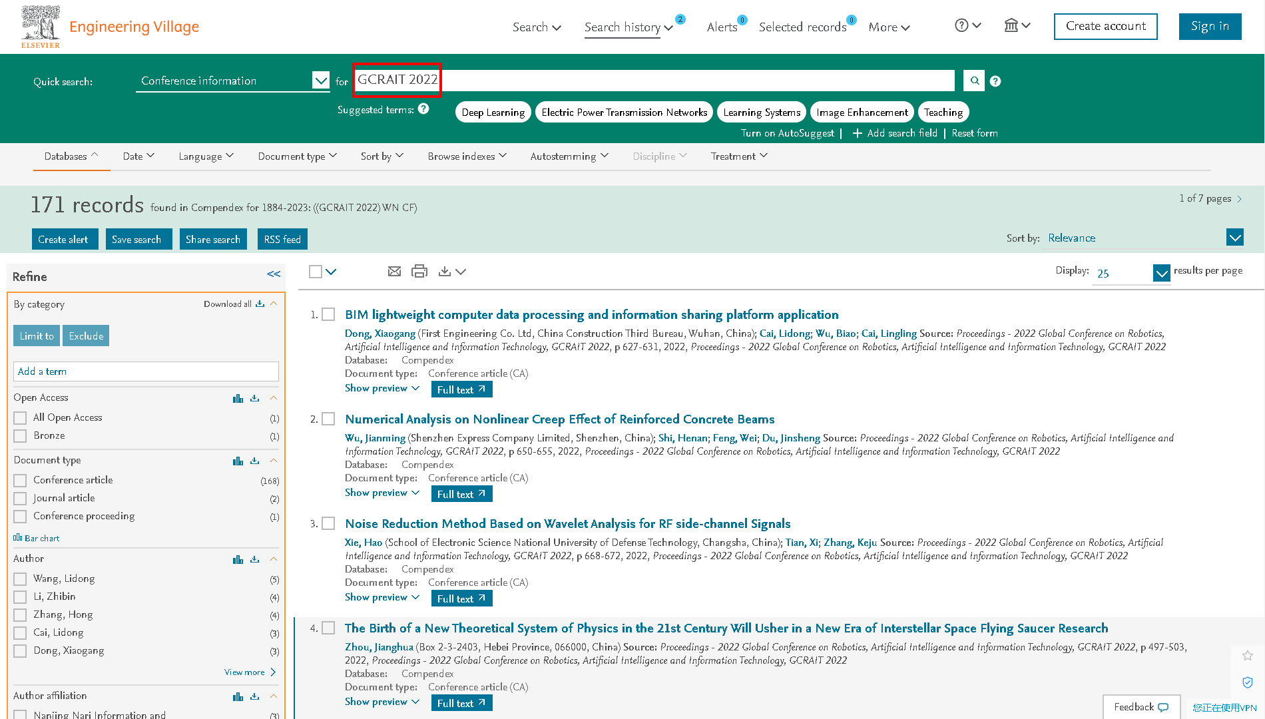The image size is (1265, 719).
Task: Open the Databases tab
Action: pos(71,156)
